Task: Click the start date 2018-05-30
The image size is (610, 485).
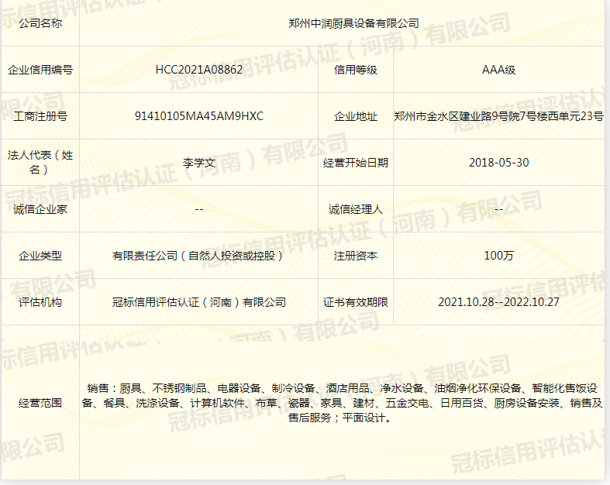Action: point(498,163)
